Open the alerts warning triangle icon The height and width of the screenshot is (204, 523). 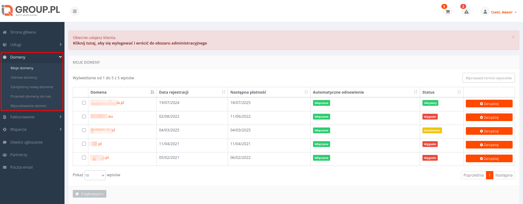click(466, 12)
